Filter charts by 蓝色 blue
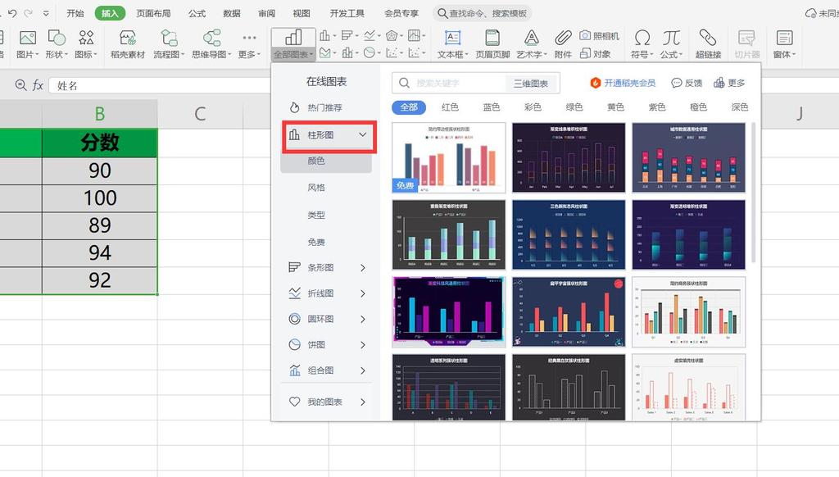The height and width of the screenshot is (477, 839). point(492,107)
